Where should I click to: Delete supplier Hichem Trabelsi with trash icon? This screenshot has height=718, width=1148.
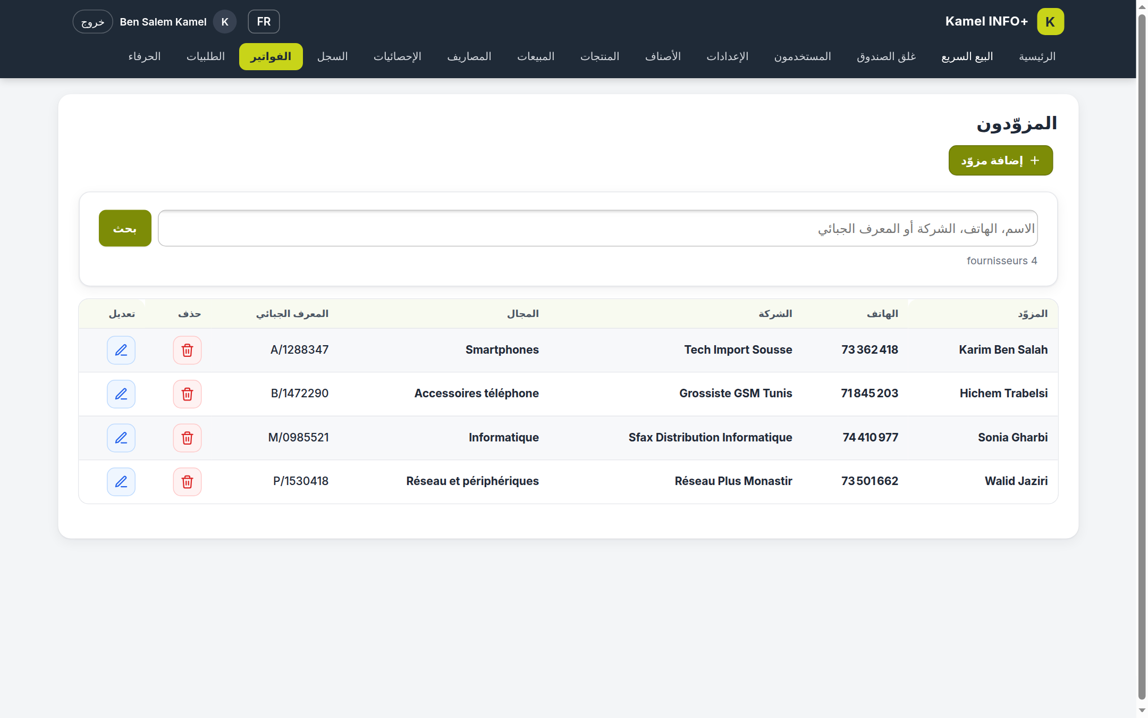[x=187, y=394]
